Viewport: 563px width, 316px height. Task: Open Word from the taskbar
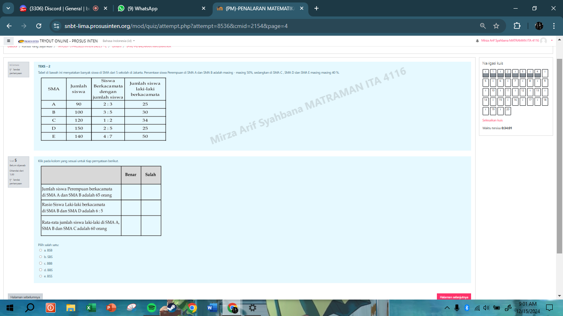tap(212, 308)
